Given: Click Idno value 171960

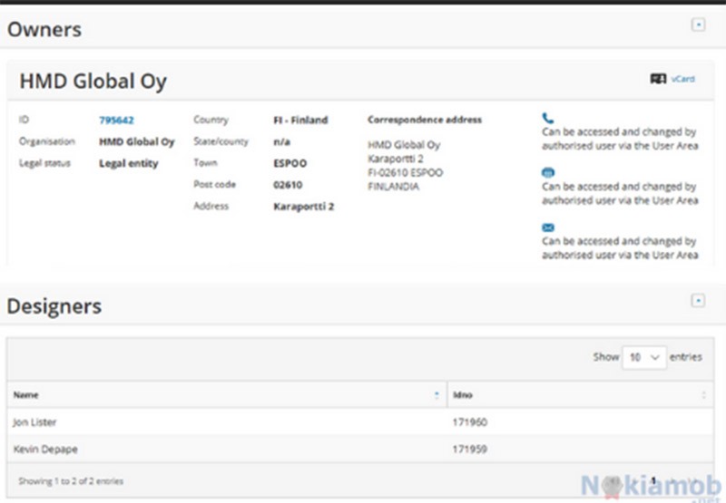Looking at the screenshot, I should pyautogui.click(x=470, y=422).
